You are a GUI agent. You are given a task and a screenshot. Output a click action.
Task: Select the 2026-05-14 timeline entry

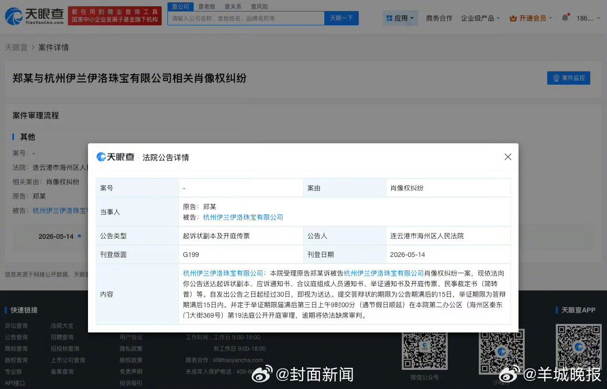[56, 236]
